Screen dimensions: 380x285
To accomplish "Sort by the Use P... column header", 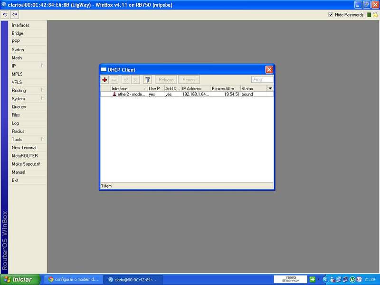I will click(x=156, y=89).
